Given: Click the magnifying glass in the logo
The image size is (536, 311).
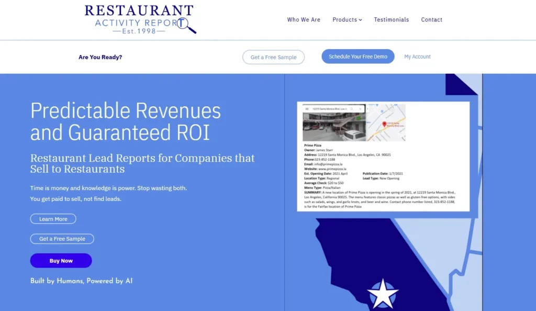Looking at the screenshot, I should click(x=187, y=25).
